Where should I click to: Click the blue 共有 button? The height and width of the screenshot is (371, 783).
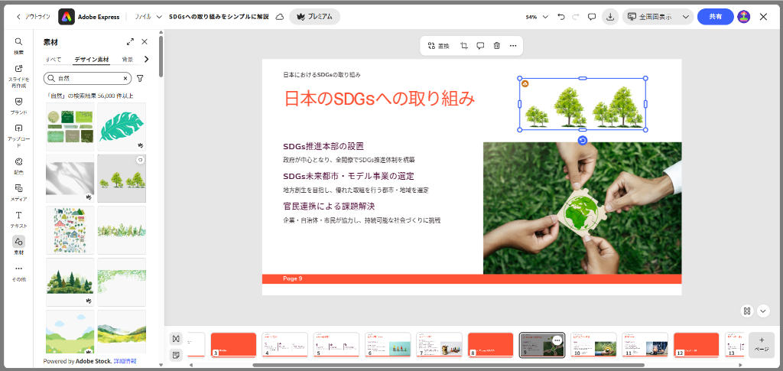715,17
